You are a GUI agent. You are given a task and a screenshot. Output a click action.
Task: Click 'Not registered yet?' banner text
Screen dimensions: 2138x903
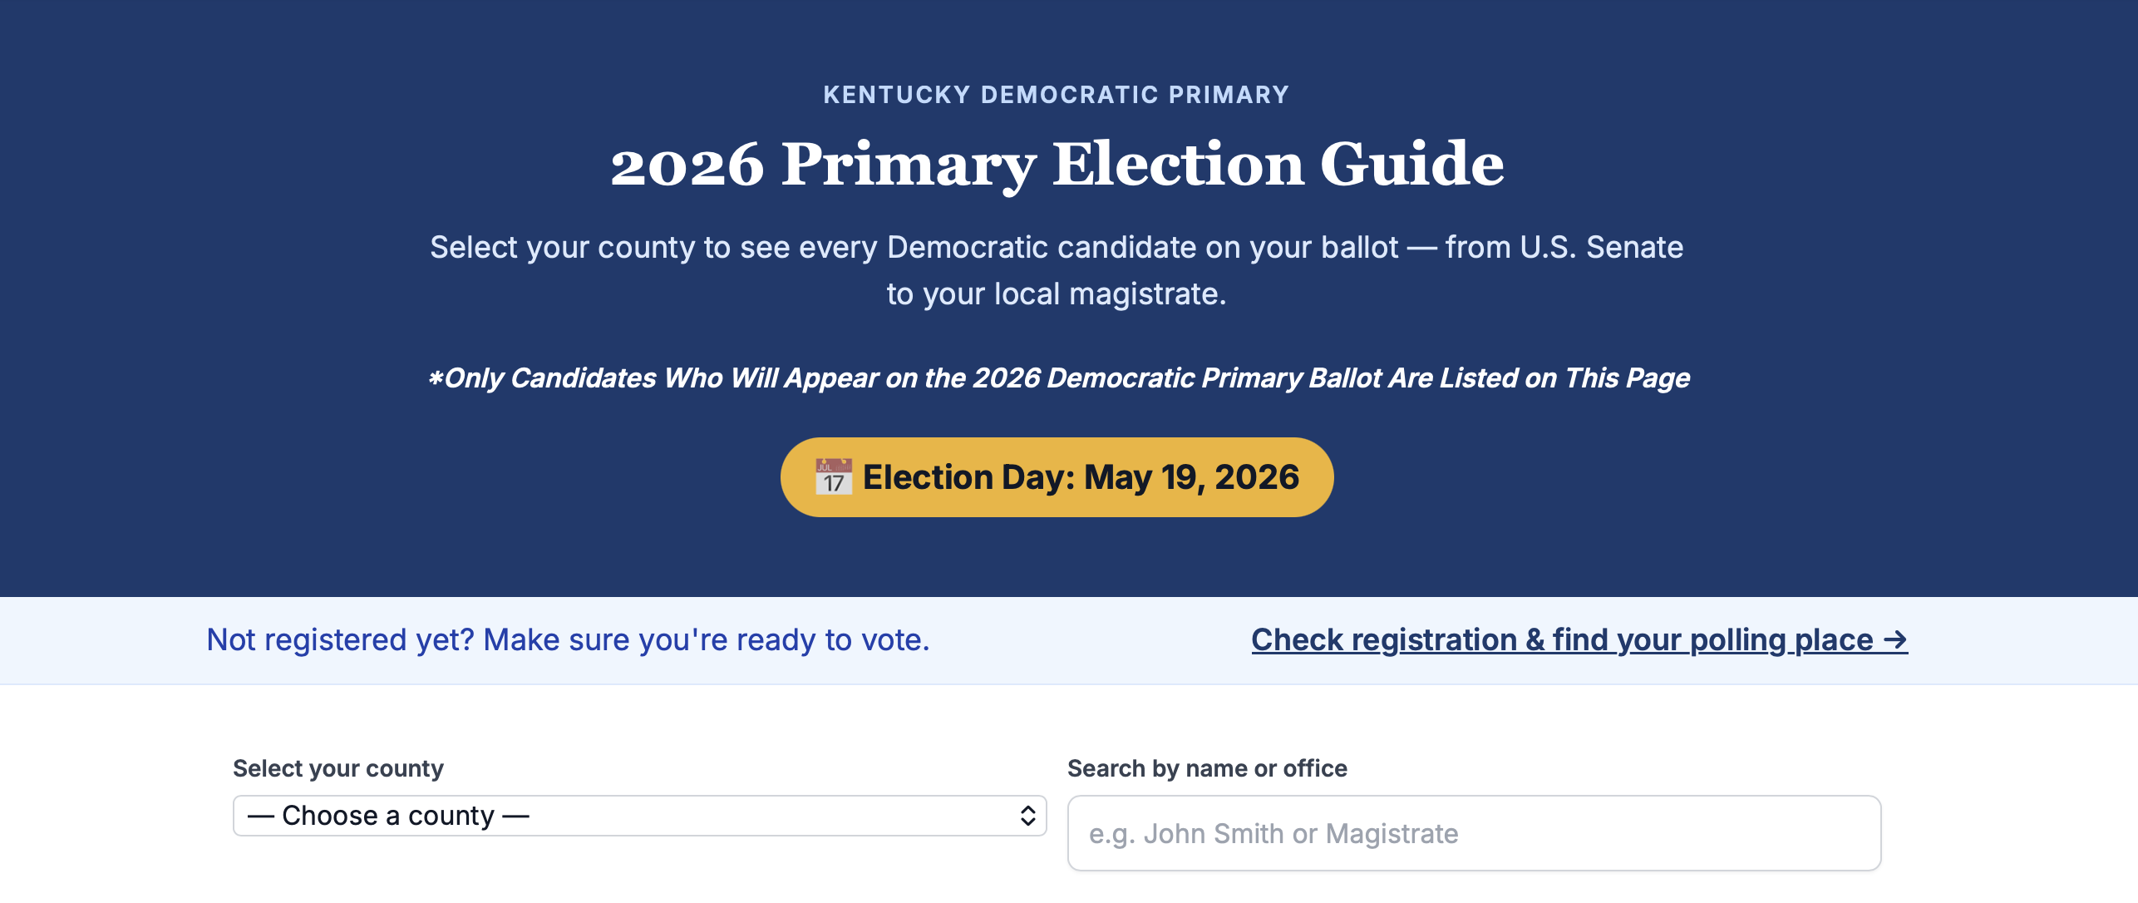point(340,640)
